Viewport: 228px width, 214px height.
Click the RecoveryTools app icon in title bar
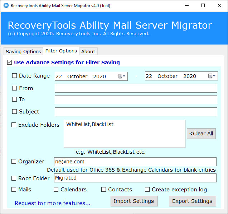coord(6,5)
